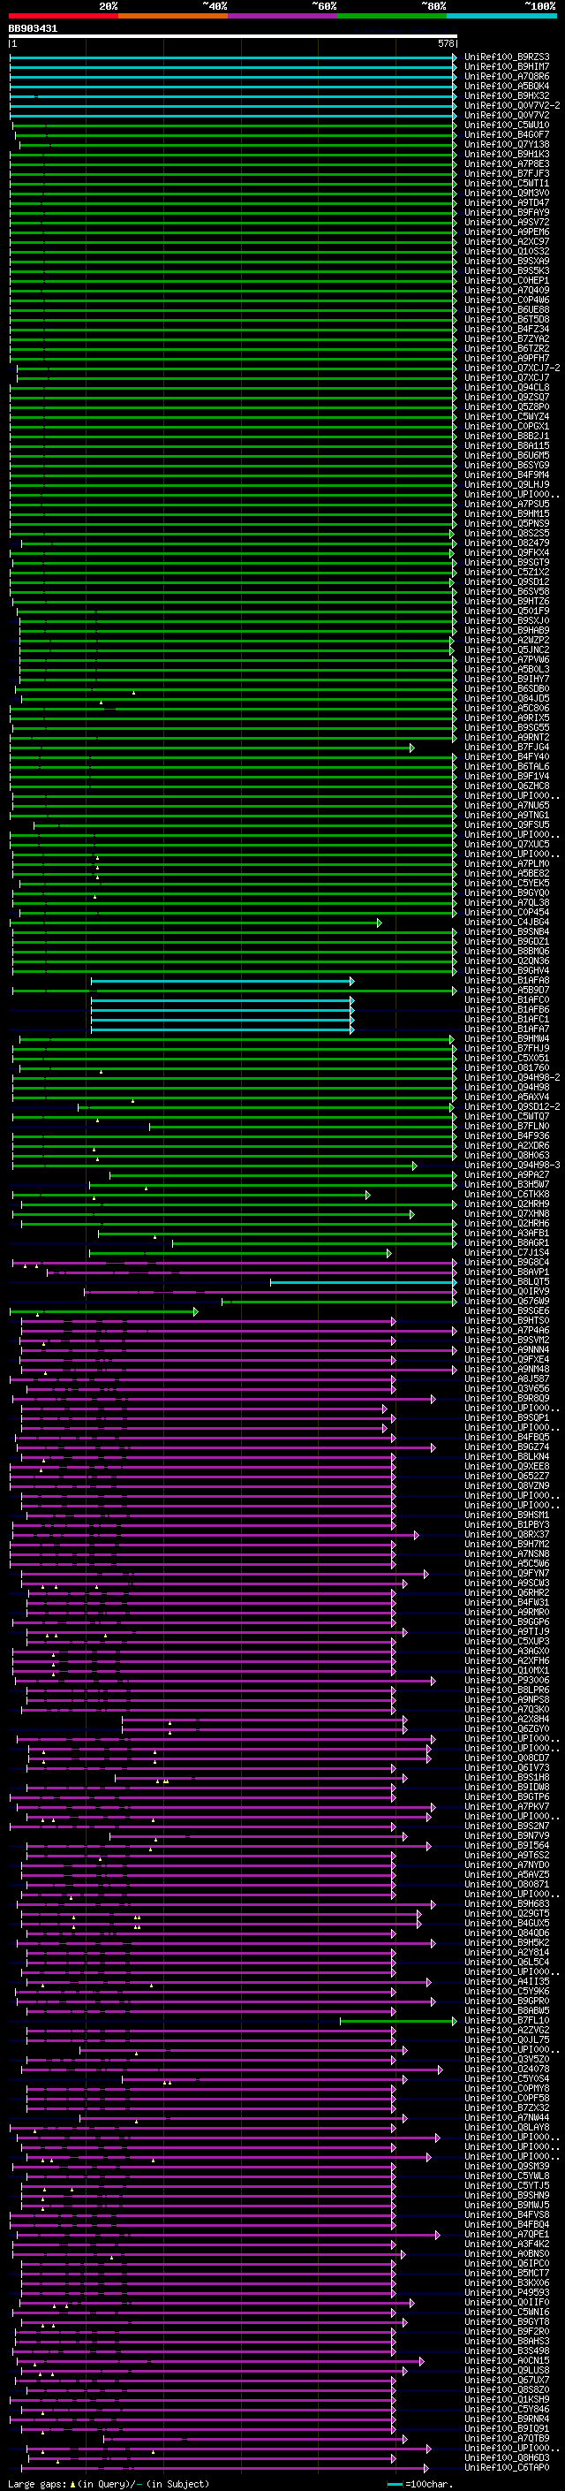Select label UniRef100_Q9SD12-2

pyautogui.click(x=512, y=1106)
